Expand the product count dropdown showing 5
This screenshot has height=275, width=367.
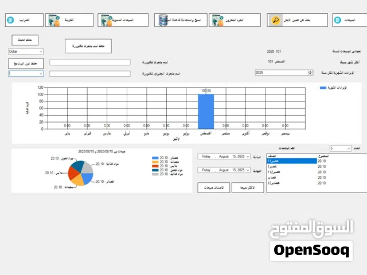(348, 148)
